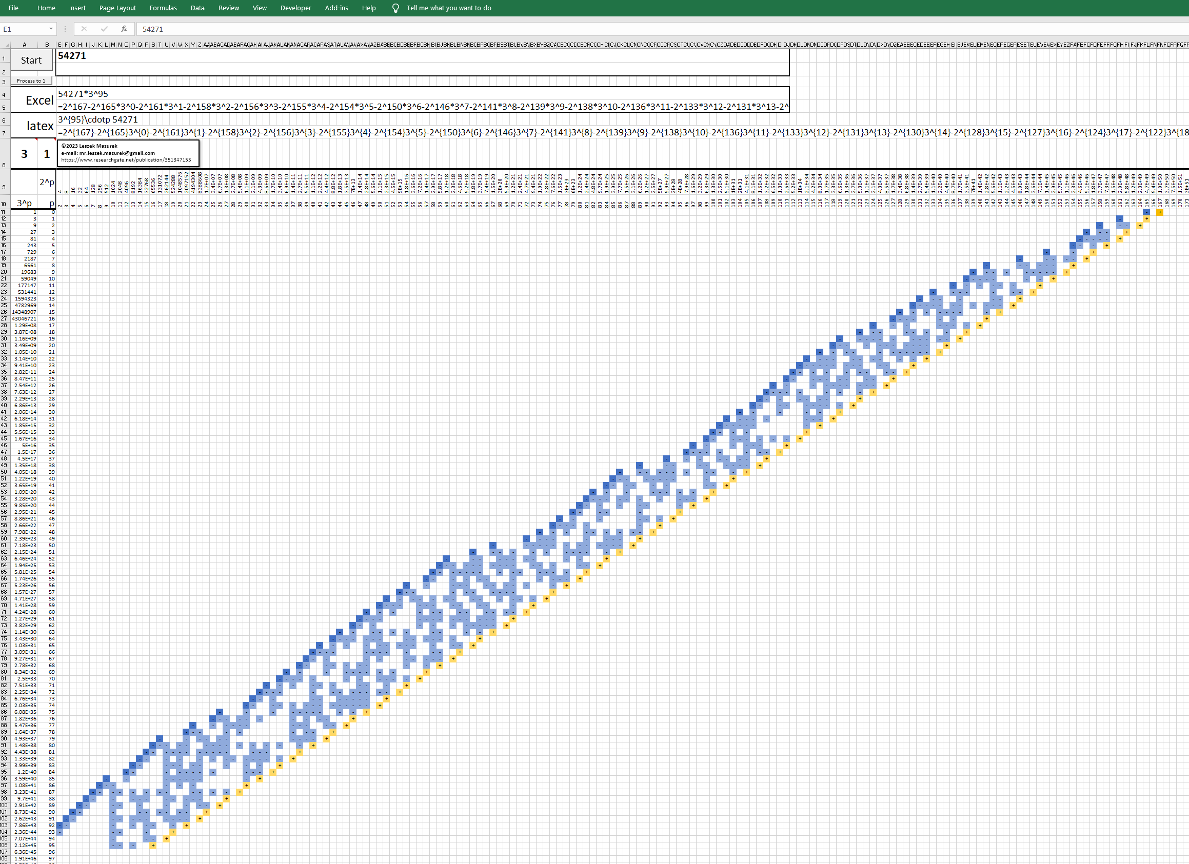Select cell containing 43046721 in column A
Screen dimensions: 1189x864
click(x=24, y=318)
